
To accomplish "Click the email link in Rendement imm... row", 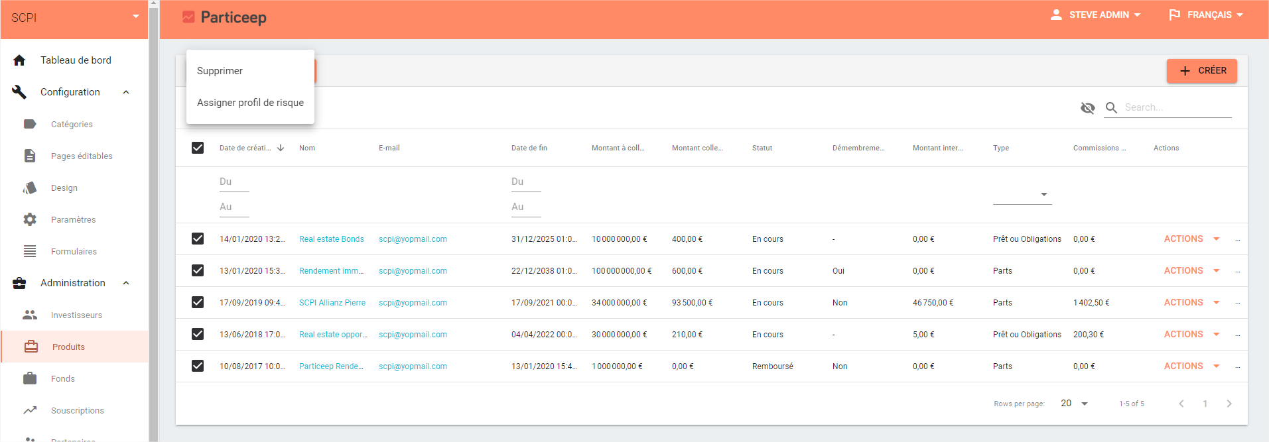I will pos(413,271).
